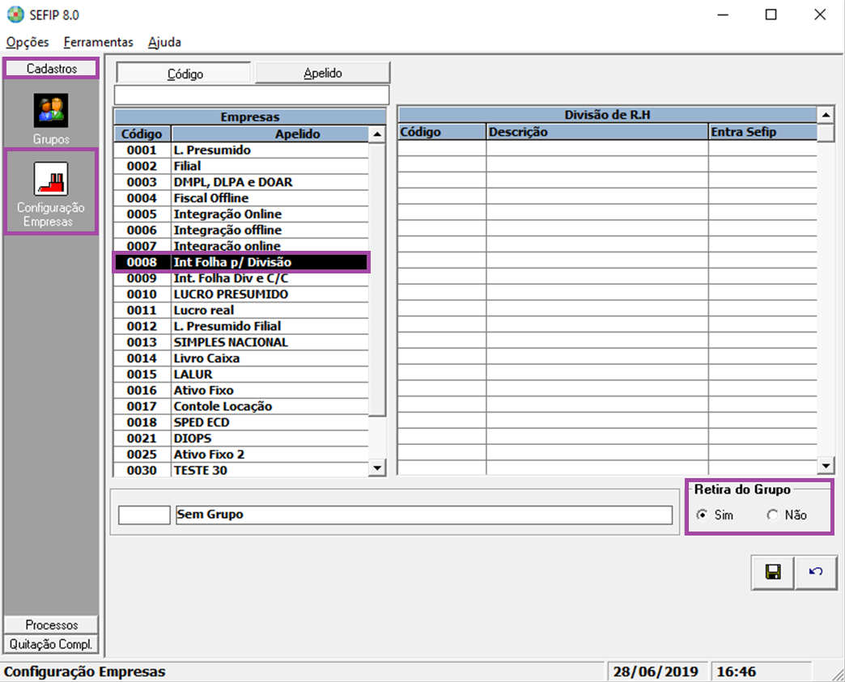Select company 0017 Contole Locação

point(241,407)
